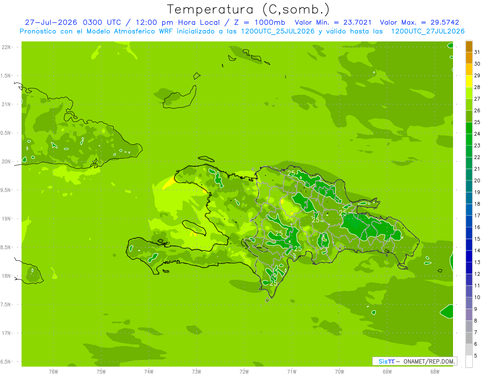Image resolution: width=488 pixels, height=377 pixels.
Task: Click the '19N' latitude axis label
Action: point(6,218)
